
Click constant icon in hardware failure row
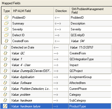point(5,106)
